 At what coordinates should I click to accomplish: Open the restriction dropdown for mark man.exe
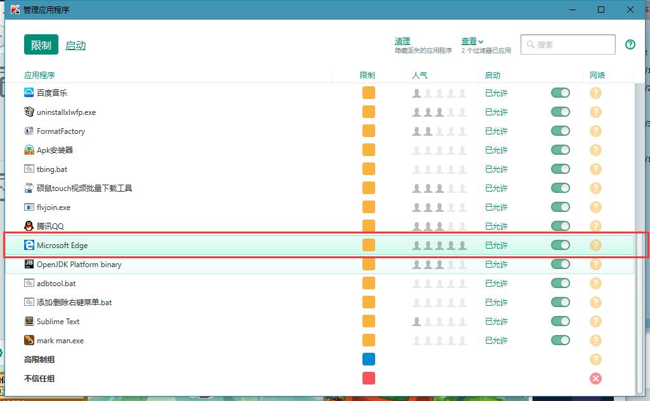coord(369,341)
